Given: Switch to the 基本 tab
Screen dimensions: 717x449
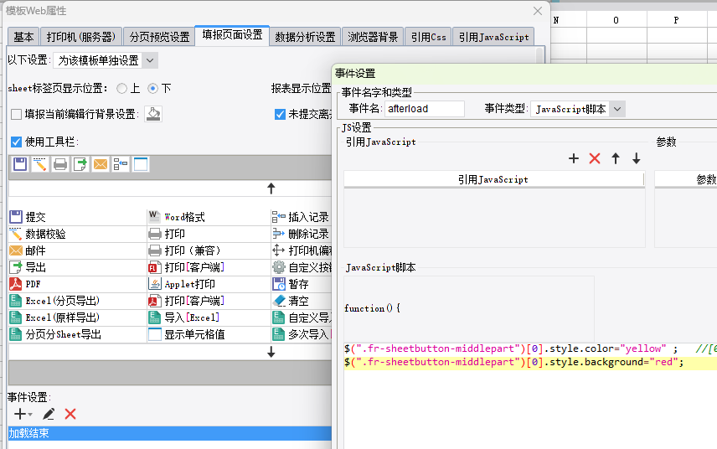Looking at the screenshot, I should [23, 37].
